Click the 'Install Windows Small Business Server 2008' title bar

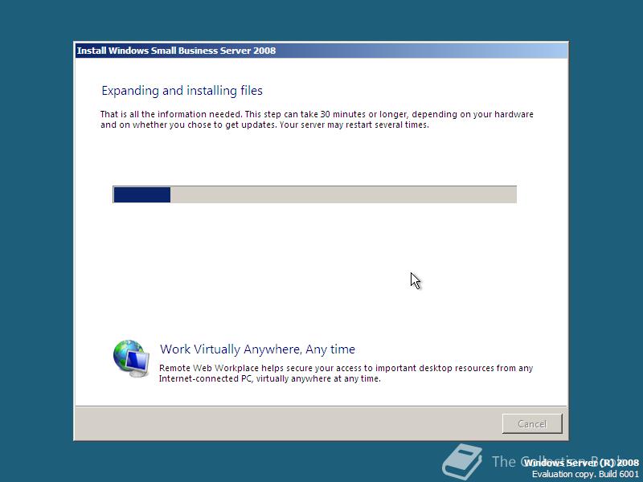321,51
